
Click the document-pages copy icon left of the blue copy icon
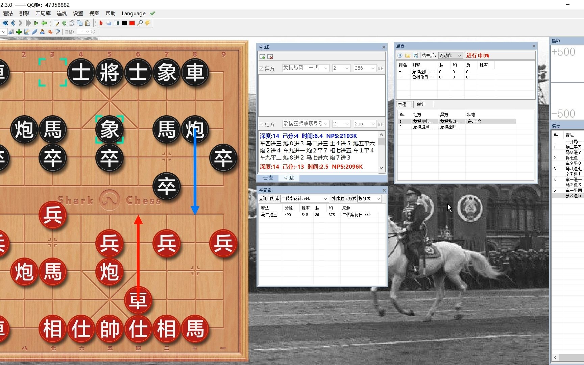point(72,23)
